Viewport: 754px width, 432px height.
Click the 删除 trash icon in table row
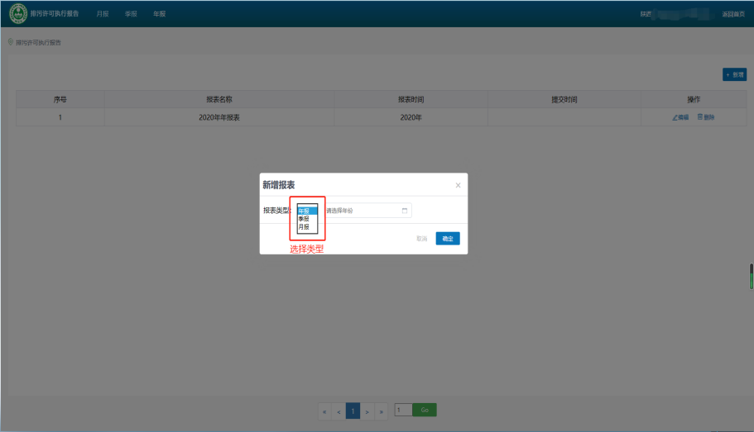point(700,117)
